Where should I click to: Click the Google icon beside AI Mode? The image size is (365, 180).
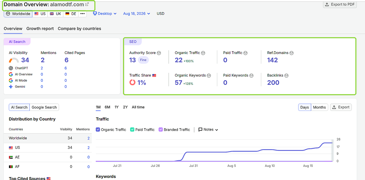point(11,81)
